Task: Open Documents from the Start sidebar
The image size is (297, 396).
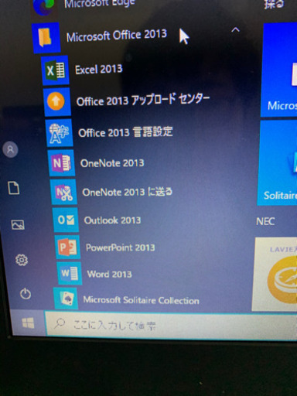Action: click(14, 188)
